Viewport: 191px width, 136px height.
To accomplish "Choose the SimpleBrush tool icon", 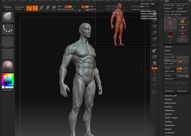I will tap(183, 22).
